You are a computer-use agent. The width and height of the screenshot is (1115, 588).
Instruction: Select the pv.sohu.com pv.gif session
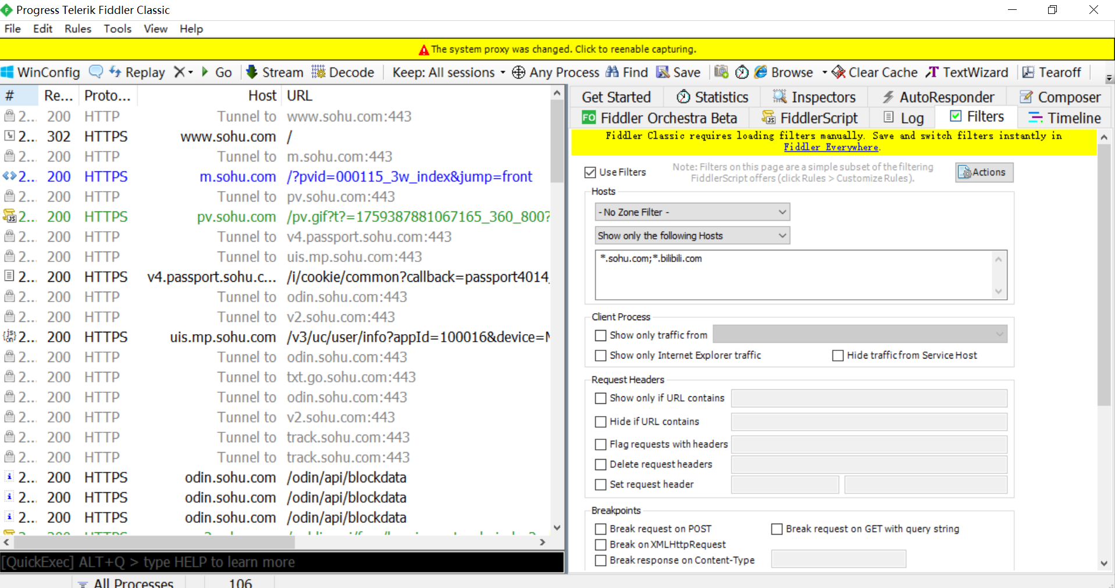click(x=275, y=217)
